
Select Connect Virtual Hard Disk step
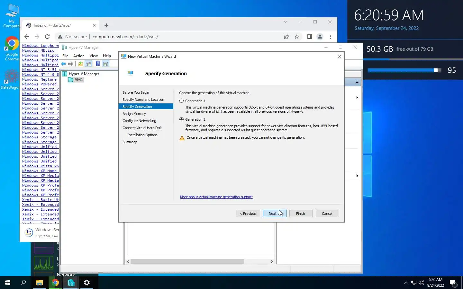[142, 128]
